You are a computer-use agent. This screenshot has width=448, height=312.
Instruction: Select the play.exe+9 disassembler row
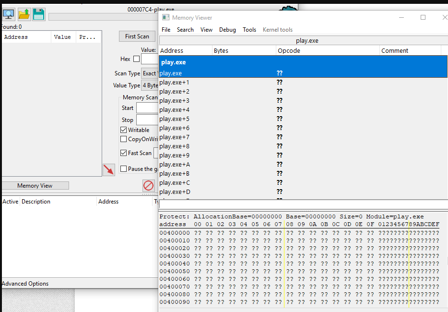pyautogui.click(x=303, y=156)
